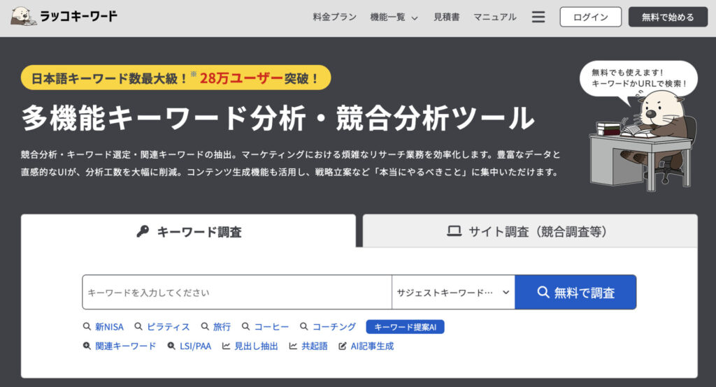Image resolution: width=716 pixels, height=387 pixels.
Task: Focus the keyword input field
Action: point(236,293)
